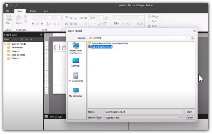Open the New dropdown in Report Data

pyautogui.click(x=7, y=40)
